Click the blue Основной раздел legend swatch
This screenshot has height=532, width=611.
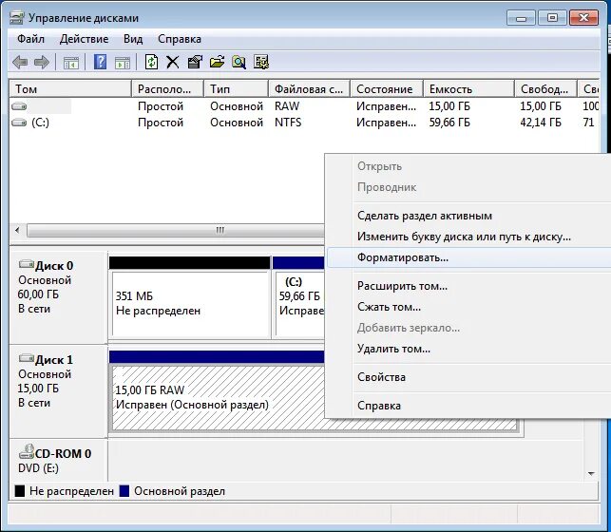(x=124, y=491)
